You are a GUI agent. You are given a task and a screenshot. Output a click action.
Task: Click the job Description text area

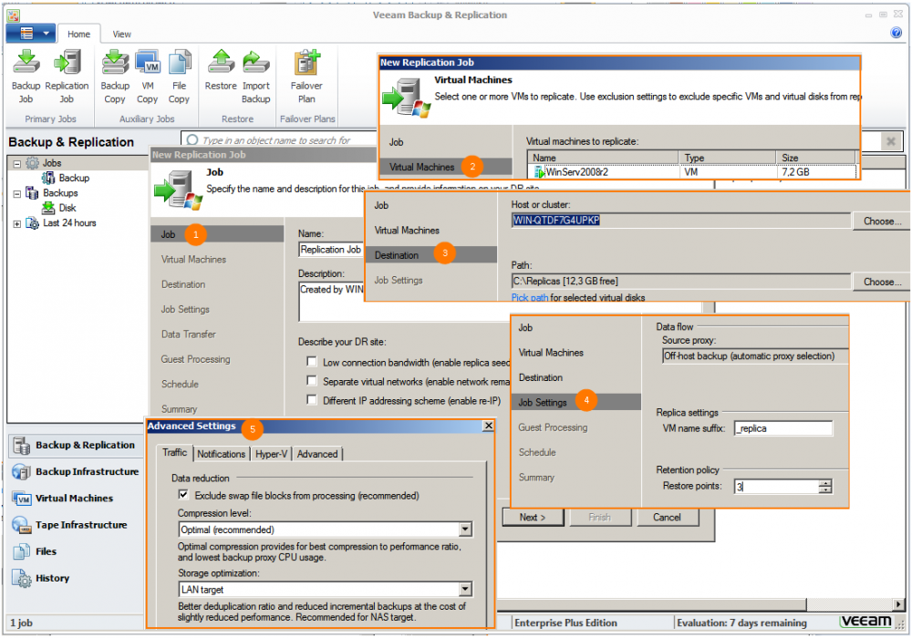pos(332,301)
